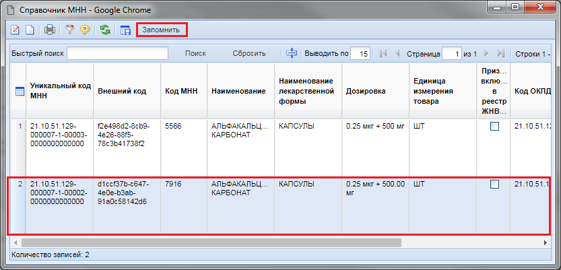
Task: Open the filter funnel tool
Action: [69, 30]
